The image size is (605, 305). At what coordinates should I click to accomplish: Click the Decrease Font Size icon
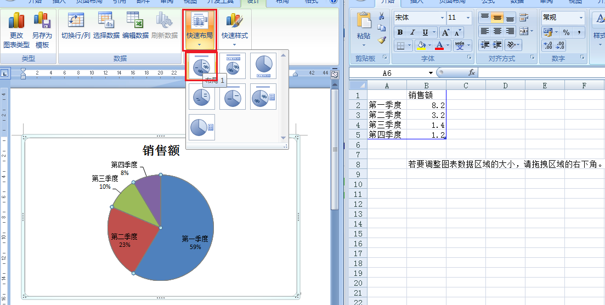pyautogui.click(x=457, y=32)
